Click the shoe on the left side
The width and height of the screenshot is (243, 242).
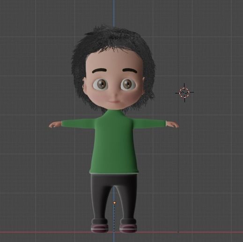99,228
